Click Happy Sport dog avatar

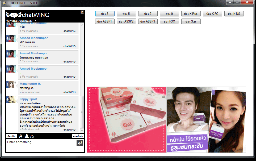[x=11, y=100]
